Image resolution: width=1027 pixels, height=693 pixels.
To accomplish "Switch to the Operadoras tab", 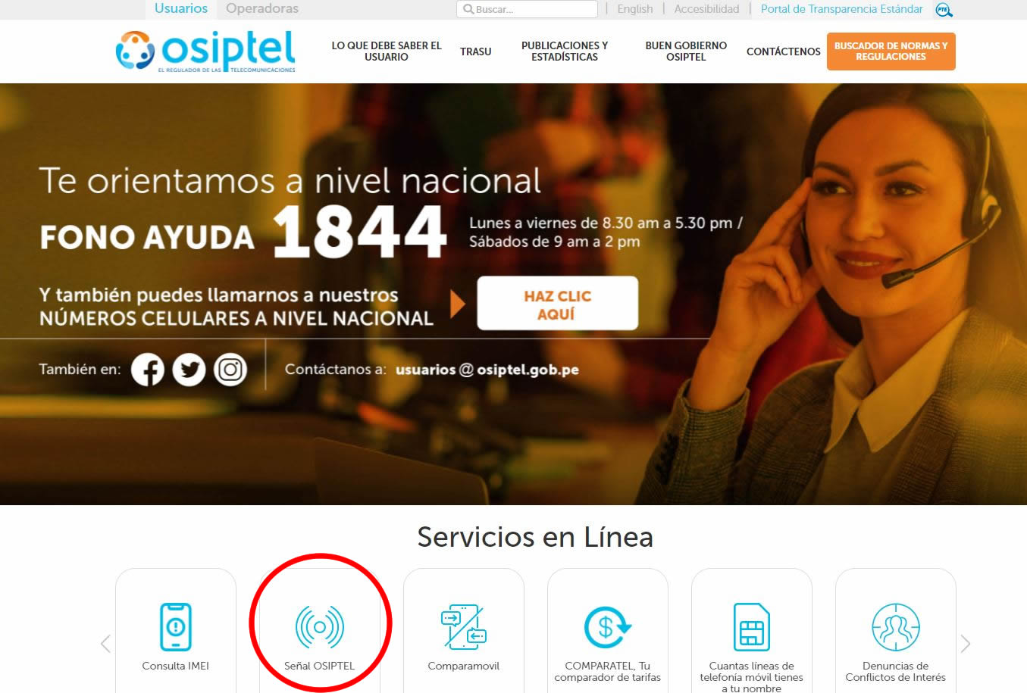I will 262,9.
